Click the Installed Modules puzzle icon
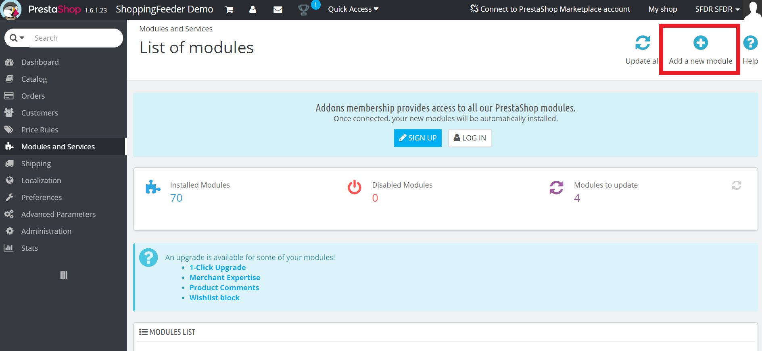Viewport: 762px width, 351px height. [153, 187]
